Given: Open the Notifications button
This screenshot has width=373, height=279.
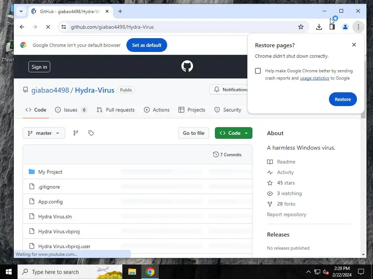Looking at the screenshot, I should pos(229,90).
